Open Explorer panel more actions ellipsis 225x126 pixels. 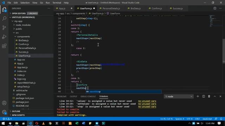pyautogui.click(x=49, y=8)
